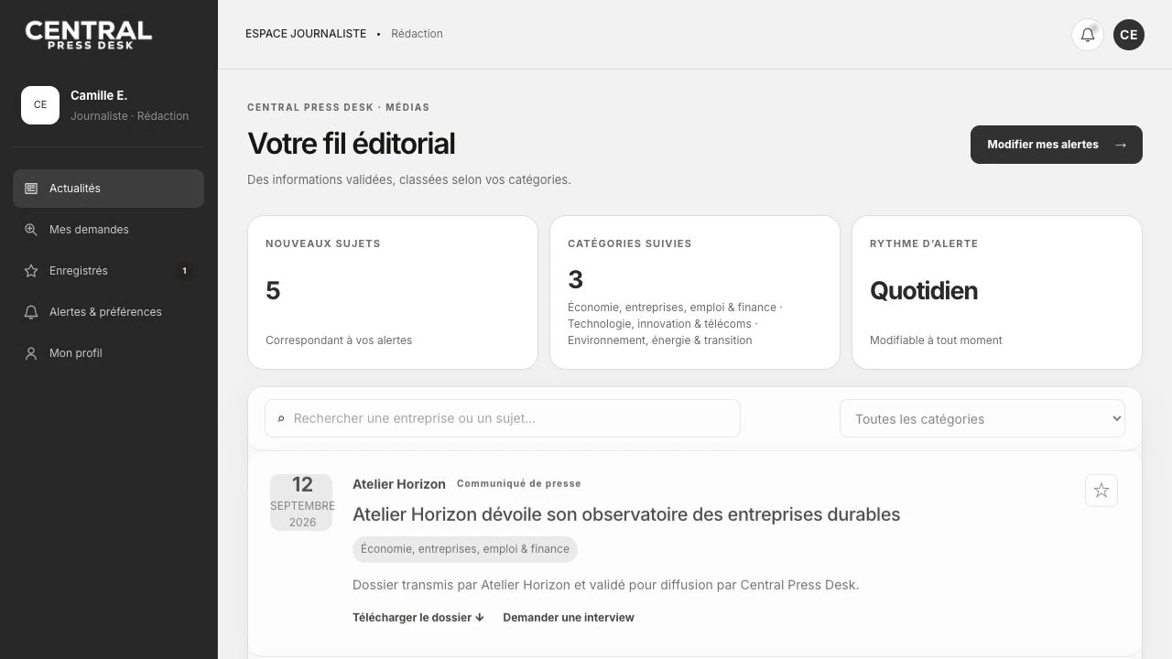Click the Quotidien alert rhythm value

(924, 291)
